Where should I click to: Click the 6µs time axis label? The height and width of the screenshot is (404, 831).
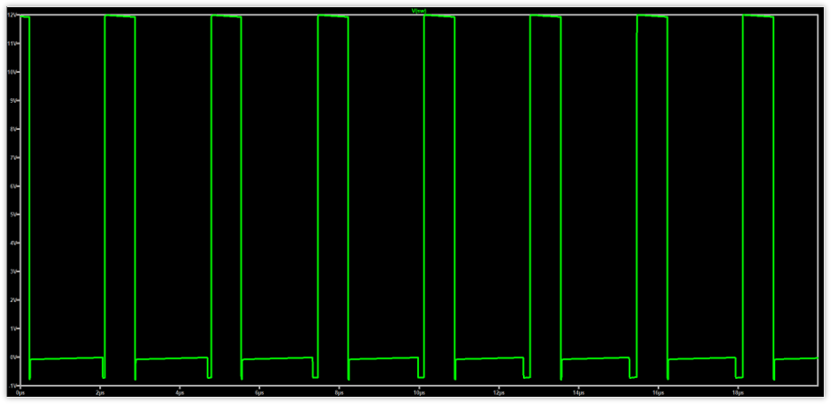point(259,393)
